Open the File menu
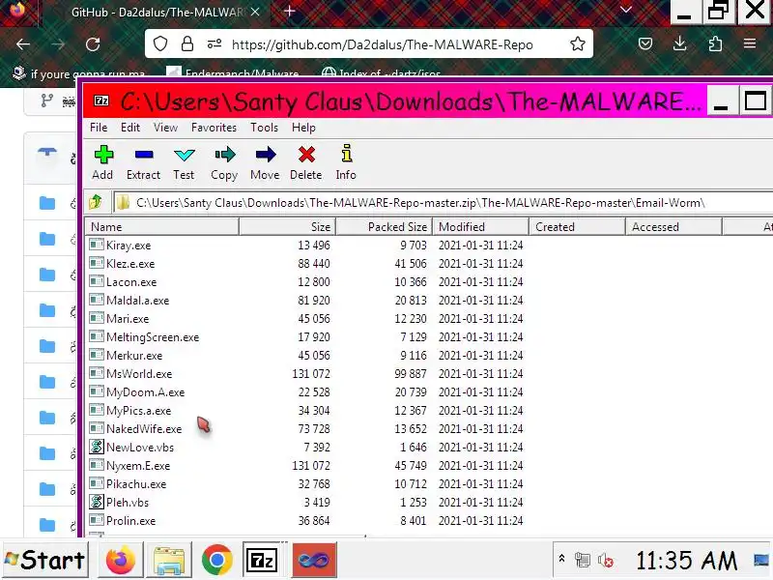The width and height of the screenshot is (773, 580). [99, 128]
